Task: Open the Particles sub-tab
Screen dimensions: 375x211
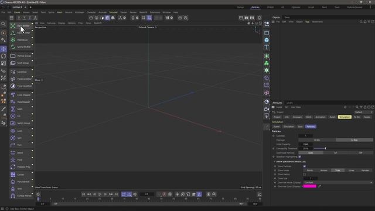Action: pos(311,127)
